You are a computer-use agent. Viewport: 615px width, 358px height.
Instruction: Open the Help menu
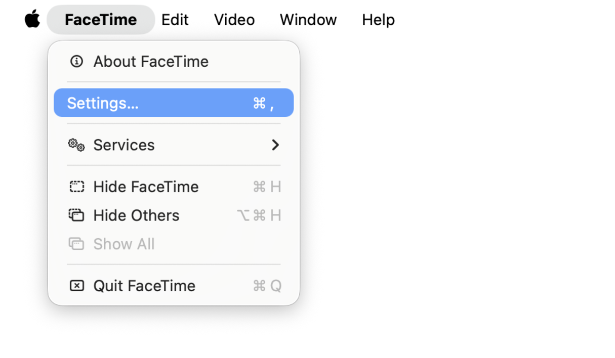pos(378,20)
